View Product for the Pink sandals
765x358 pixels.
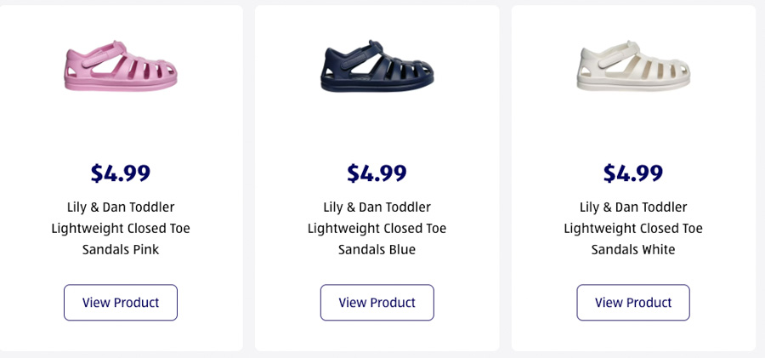pos(121,303)
